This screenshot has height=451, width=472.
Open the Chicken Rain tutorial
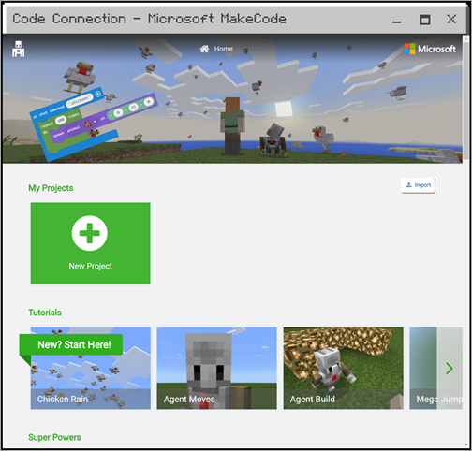(x=91, y=368)
